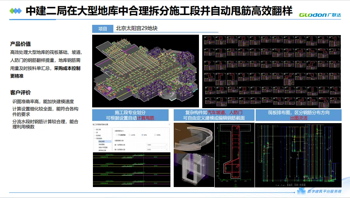Open the curved car ramp 3D image
Screen dimensions: 350x198
click(x=194, y=138)
